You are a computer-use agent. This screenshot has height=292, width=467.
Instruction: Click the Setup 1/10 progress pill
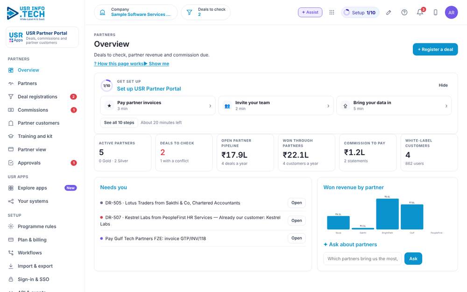(x=360, y=12)
